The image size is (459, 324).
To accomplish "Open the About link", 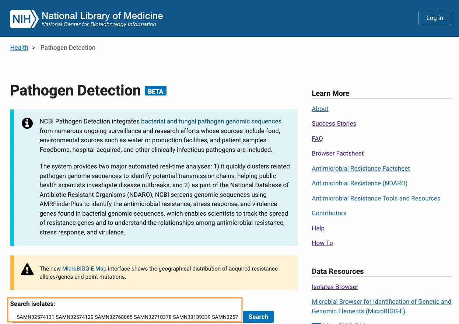I will [320, 109].
